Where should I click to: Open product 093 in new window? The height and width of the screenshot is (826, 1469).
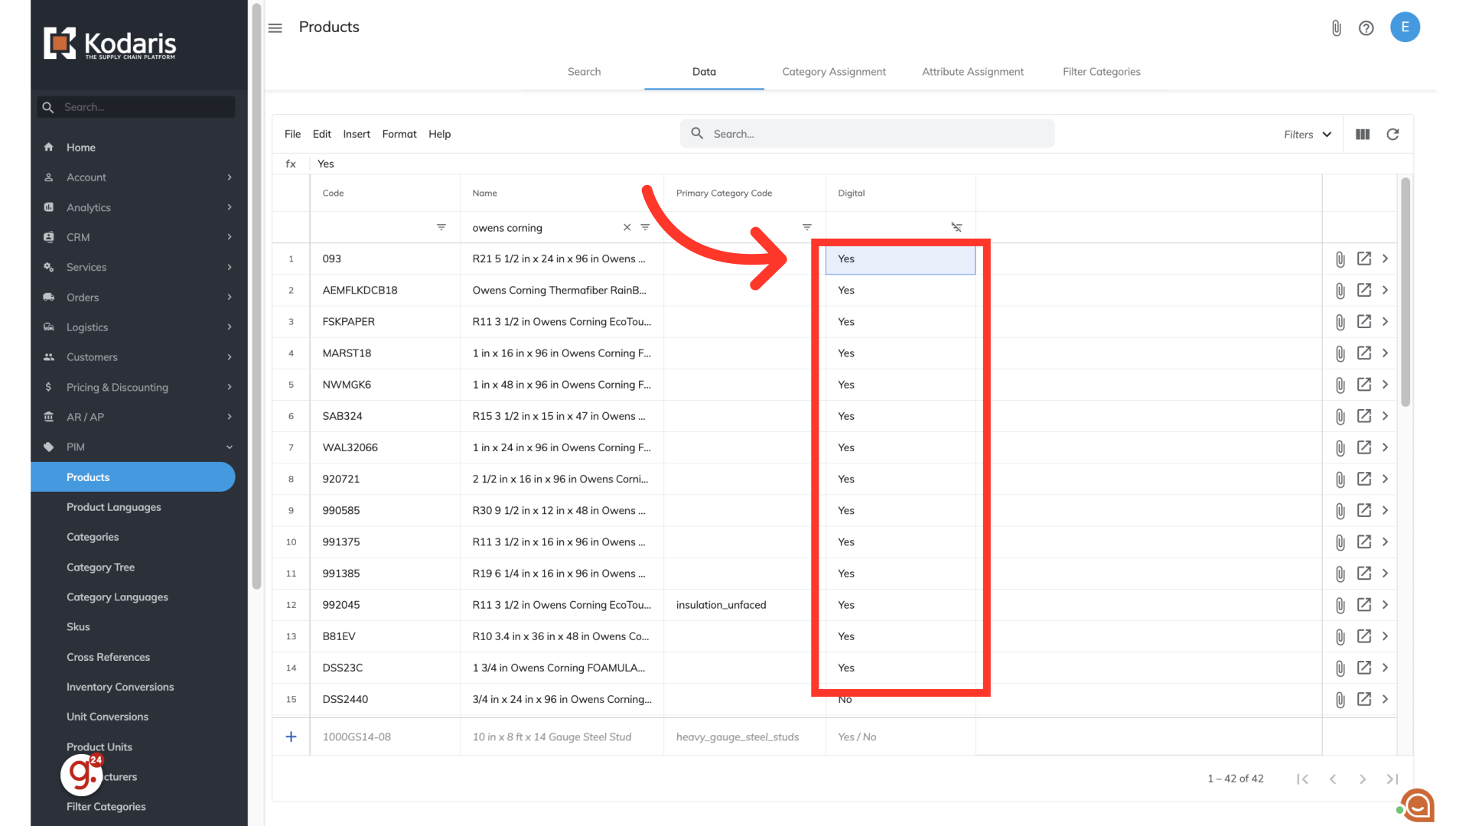pos(1363,259)
